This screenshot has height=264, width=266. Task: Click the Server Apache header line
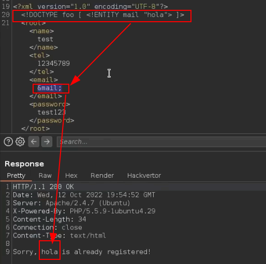coord(71,203)
